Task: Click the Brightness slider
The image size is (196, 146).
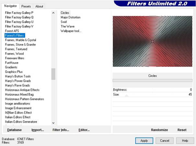Action: click(x=153, y=90)
